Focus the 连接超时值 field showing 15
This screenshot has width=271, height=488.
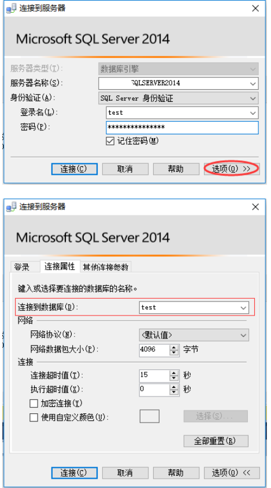click(154, 375)
